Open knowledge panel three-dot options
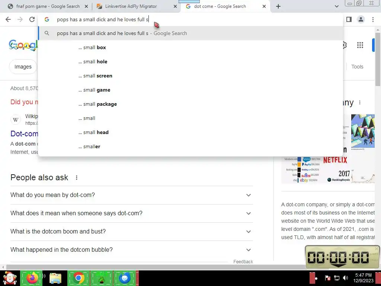 [360, 103]
